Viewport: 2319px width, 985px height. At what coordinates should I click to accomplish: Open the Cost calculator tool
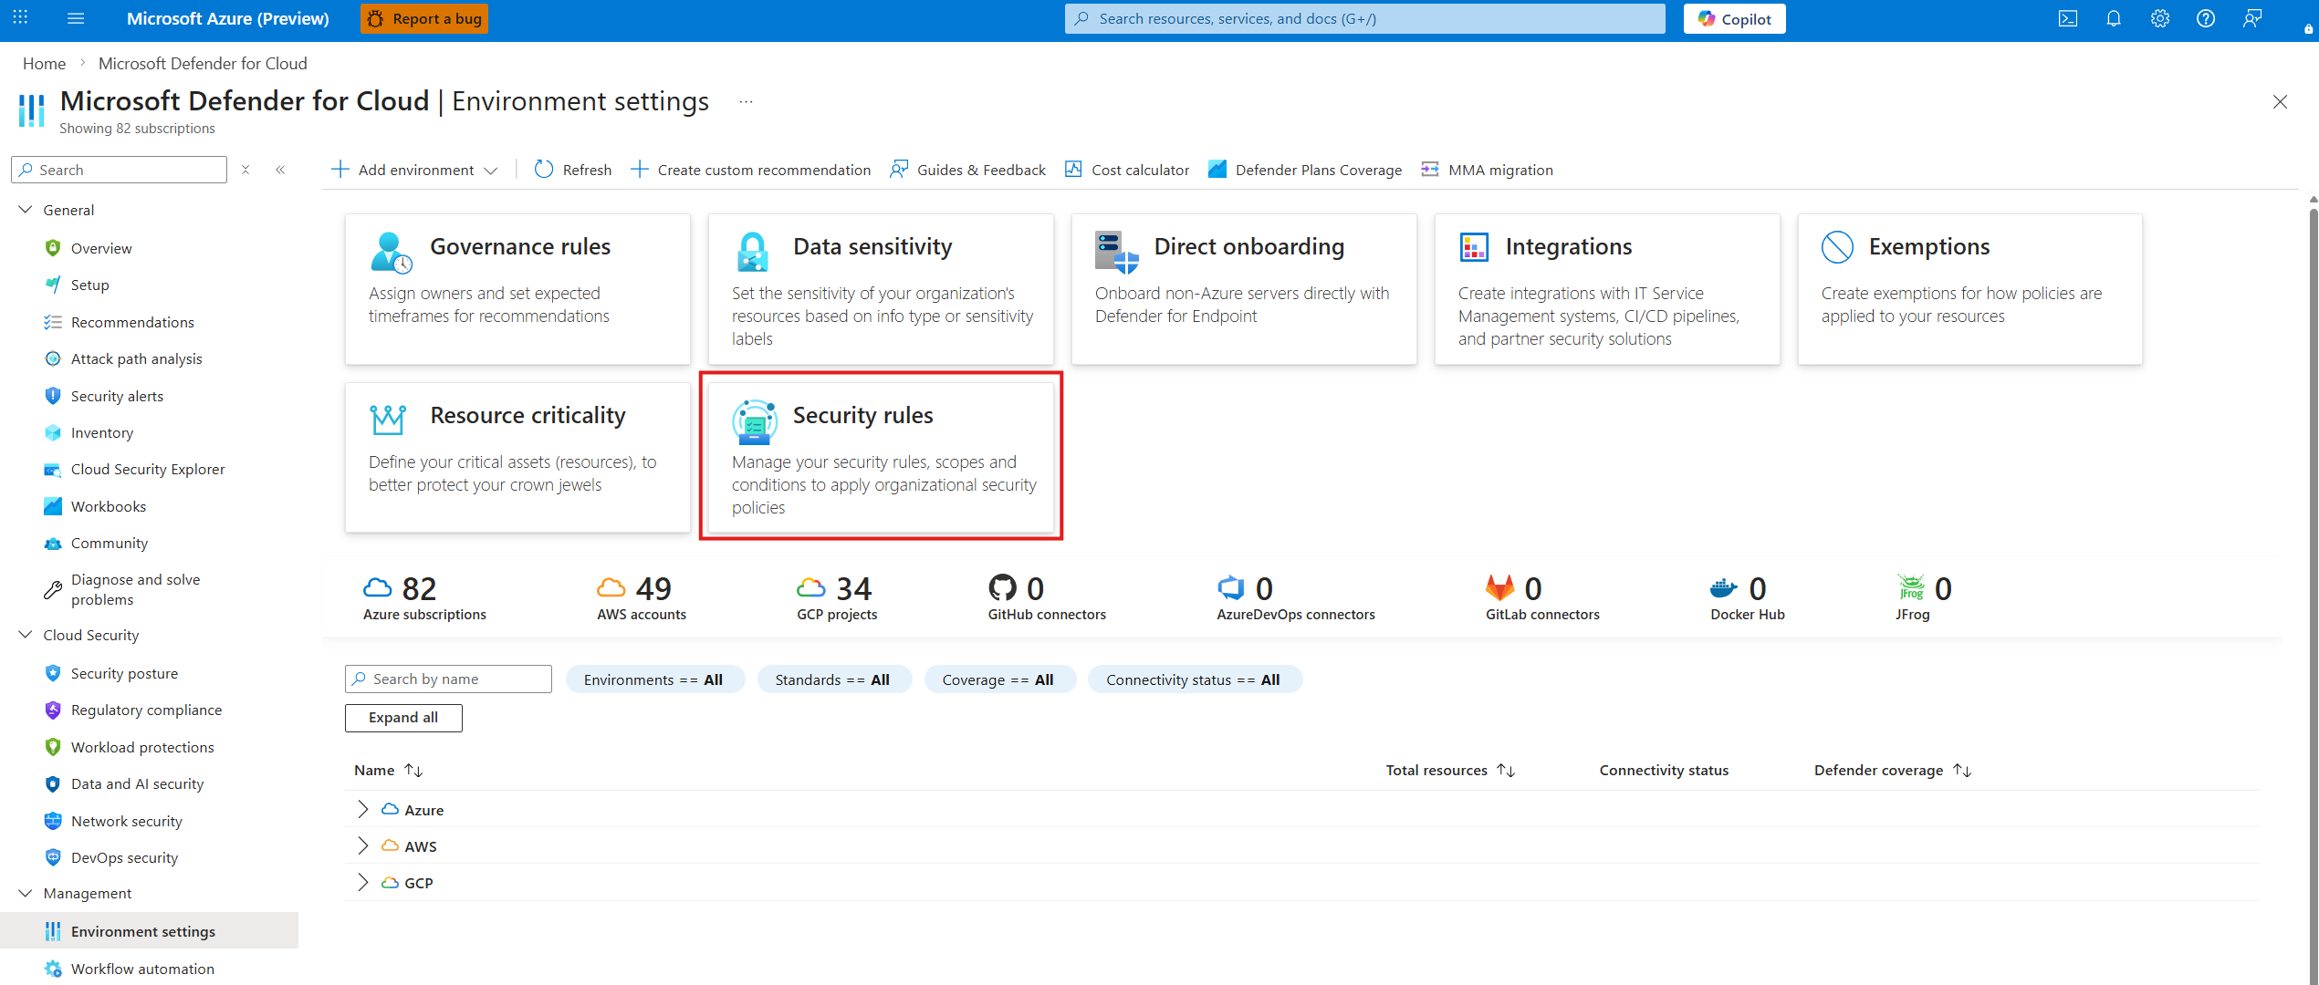[1127, 170]
